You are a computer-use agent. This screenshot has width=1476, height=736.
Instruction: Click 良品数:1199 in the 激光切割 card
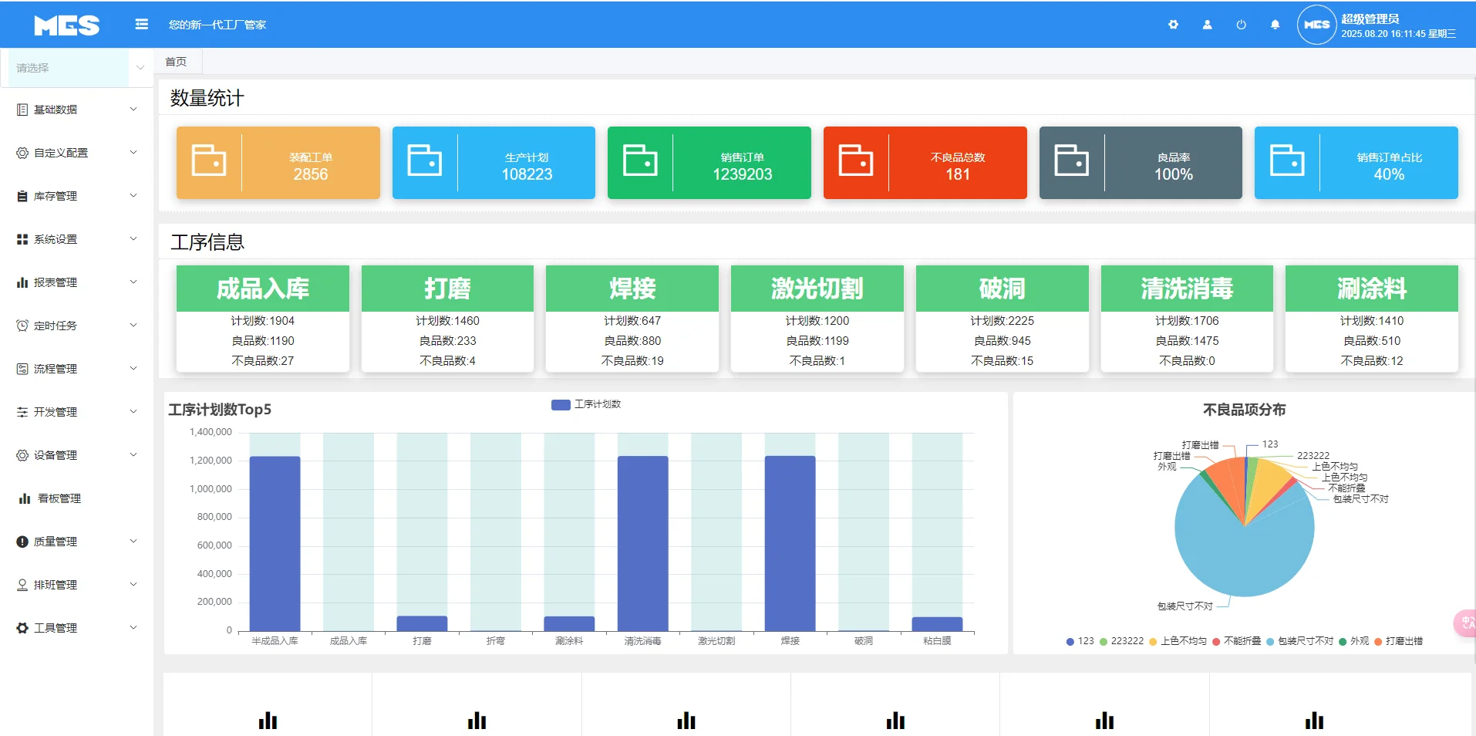pos(817,341)
